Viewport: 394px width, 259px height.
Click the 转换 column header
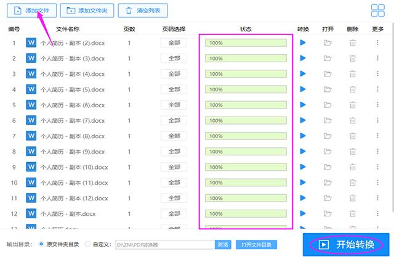pyautogui.click(x=303, y=29)
